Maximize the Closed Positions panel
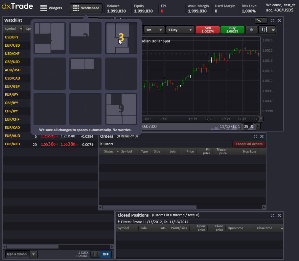Screen dimensions: 299x261 [x=273, y=215]
